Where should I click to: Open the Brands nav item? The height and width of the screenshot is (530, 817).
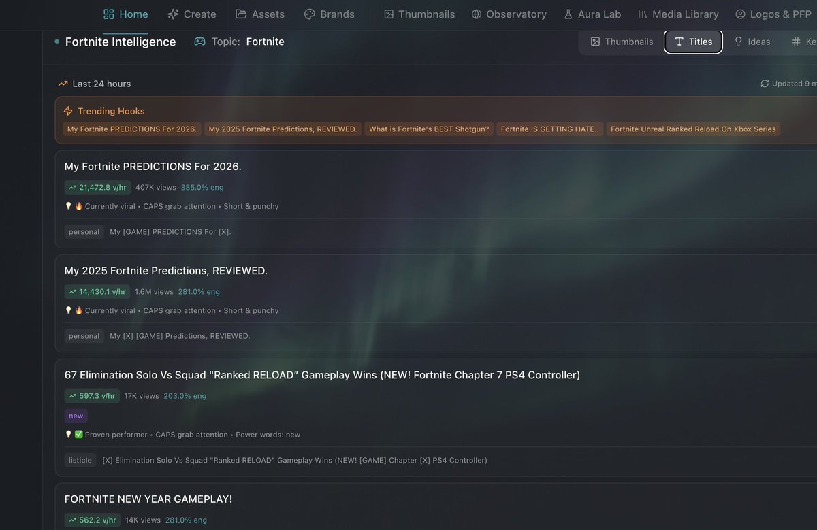point(329,14)
